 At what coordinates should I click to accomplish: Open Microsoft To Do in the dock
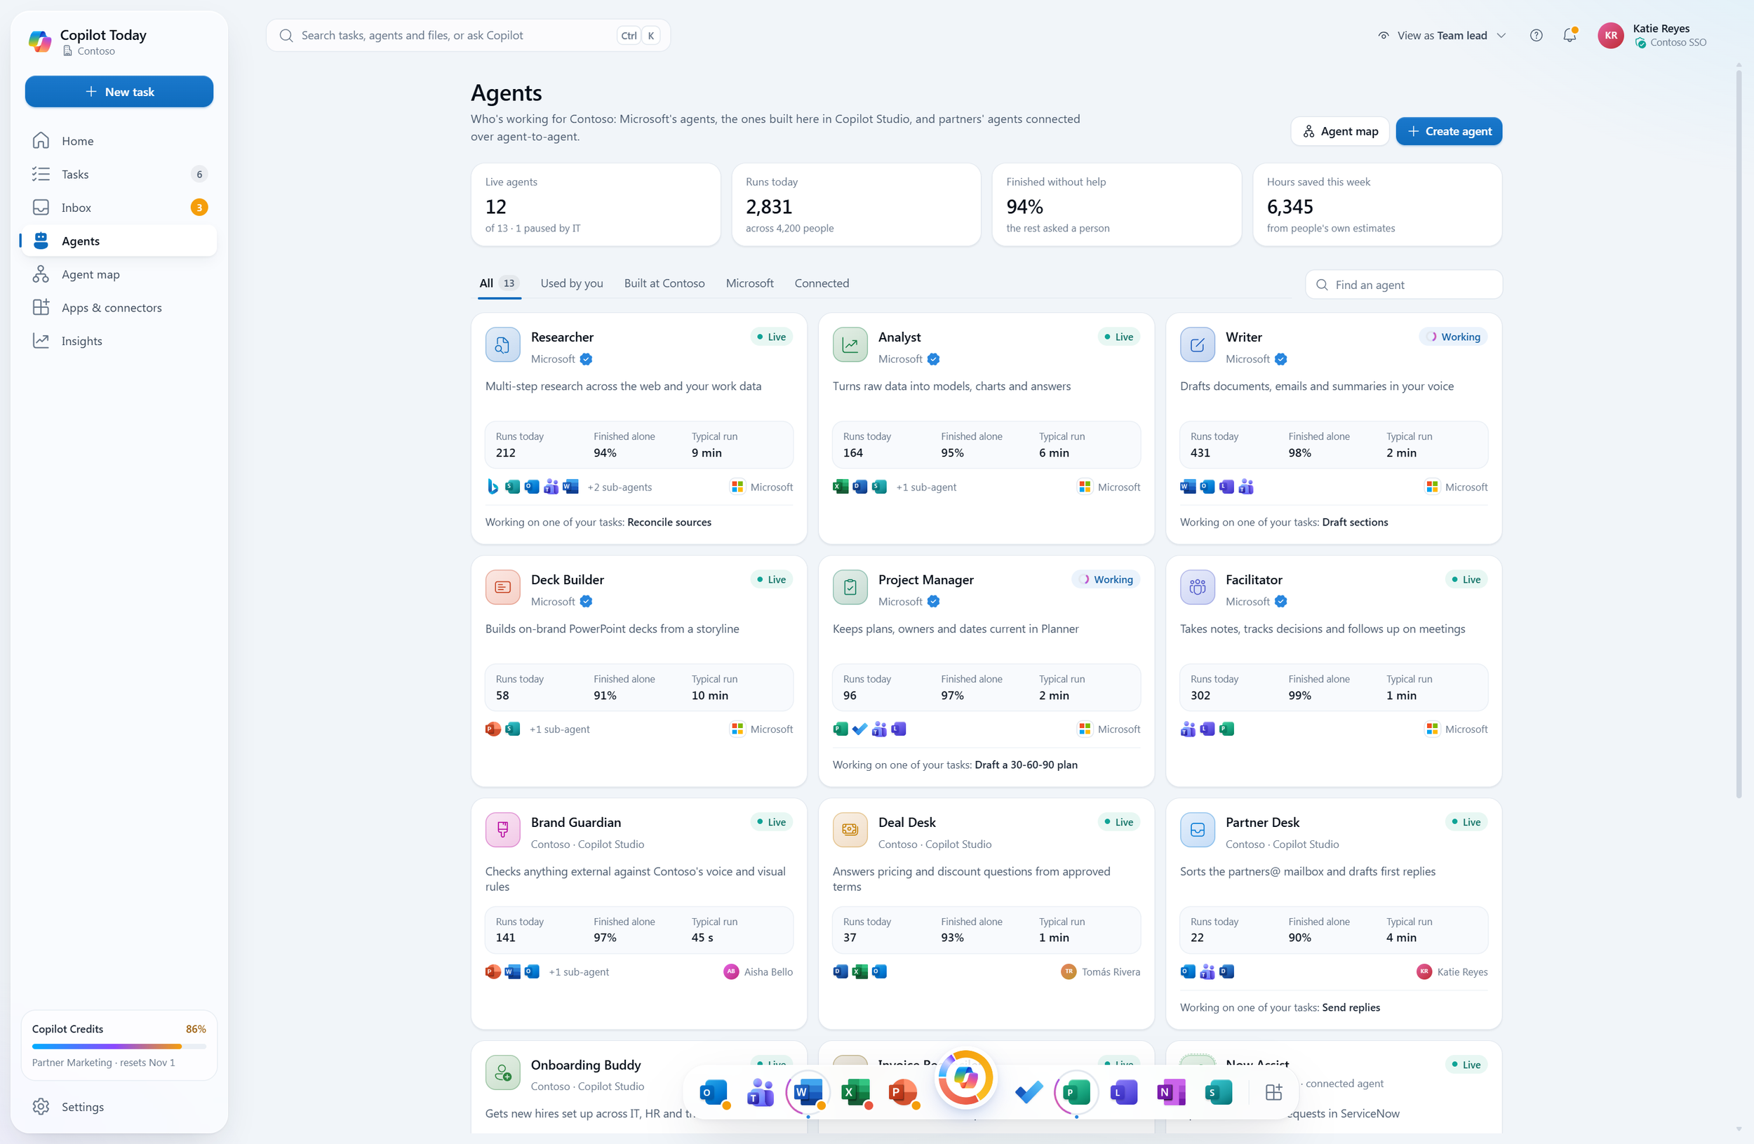click(1029, 1092)
